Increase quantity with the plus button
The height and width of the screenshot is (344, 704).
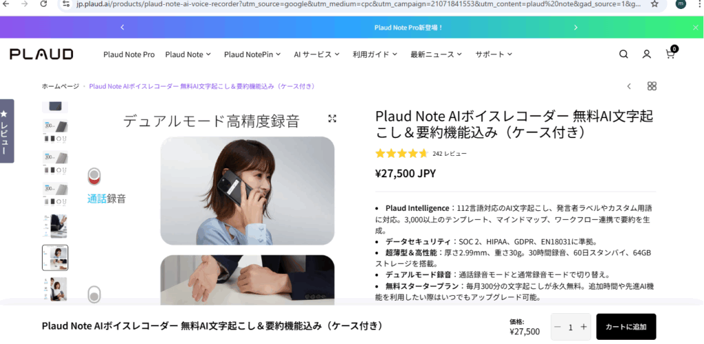583,327
